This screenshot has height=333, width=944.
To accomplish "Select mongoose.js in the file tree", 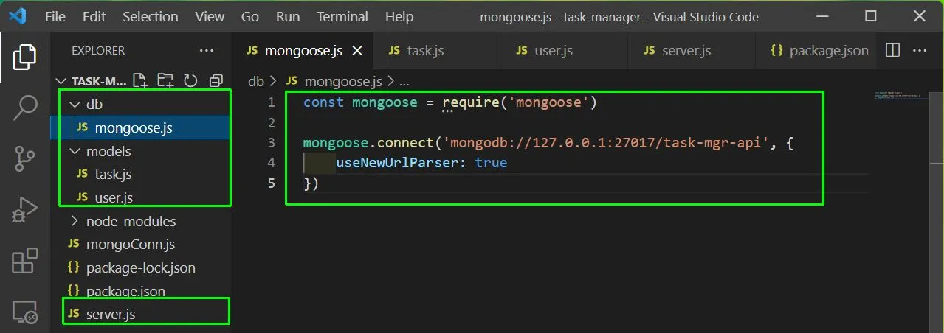I will pyautogui.click(x=141, y=127).
